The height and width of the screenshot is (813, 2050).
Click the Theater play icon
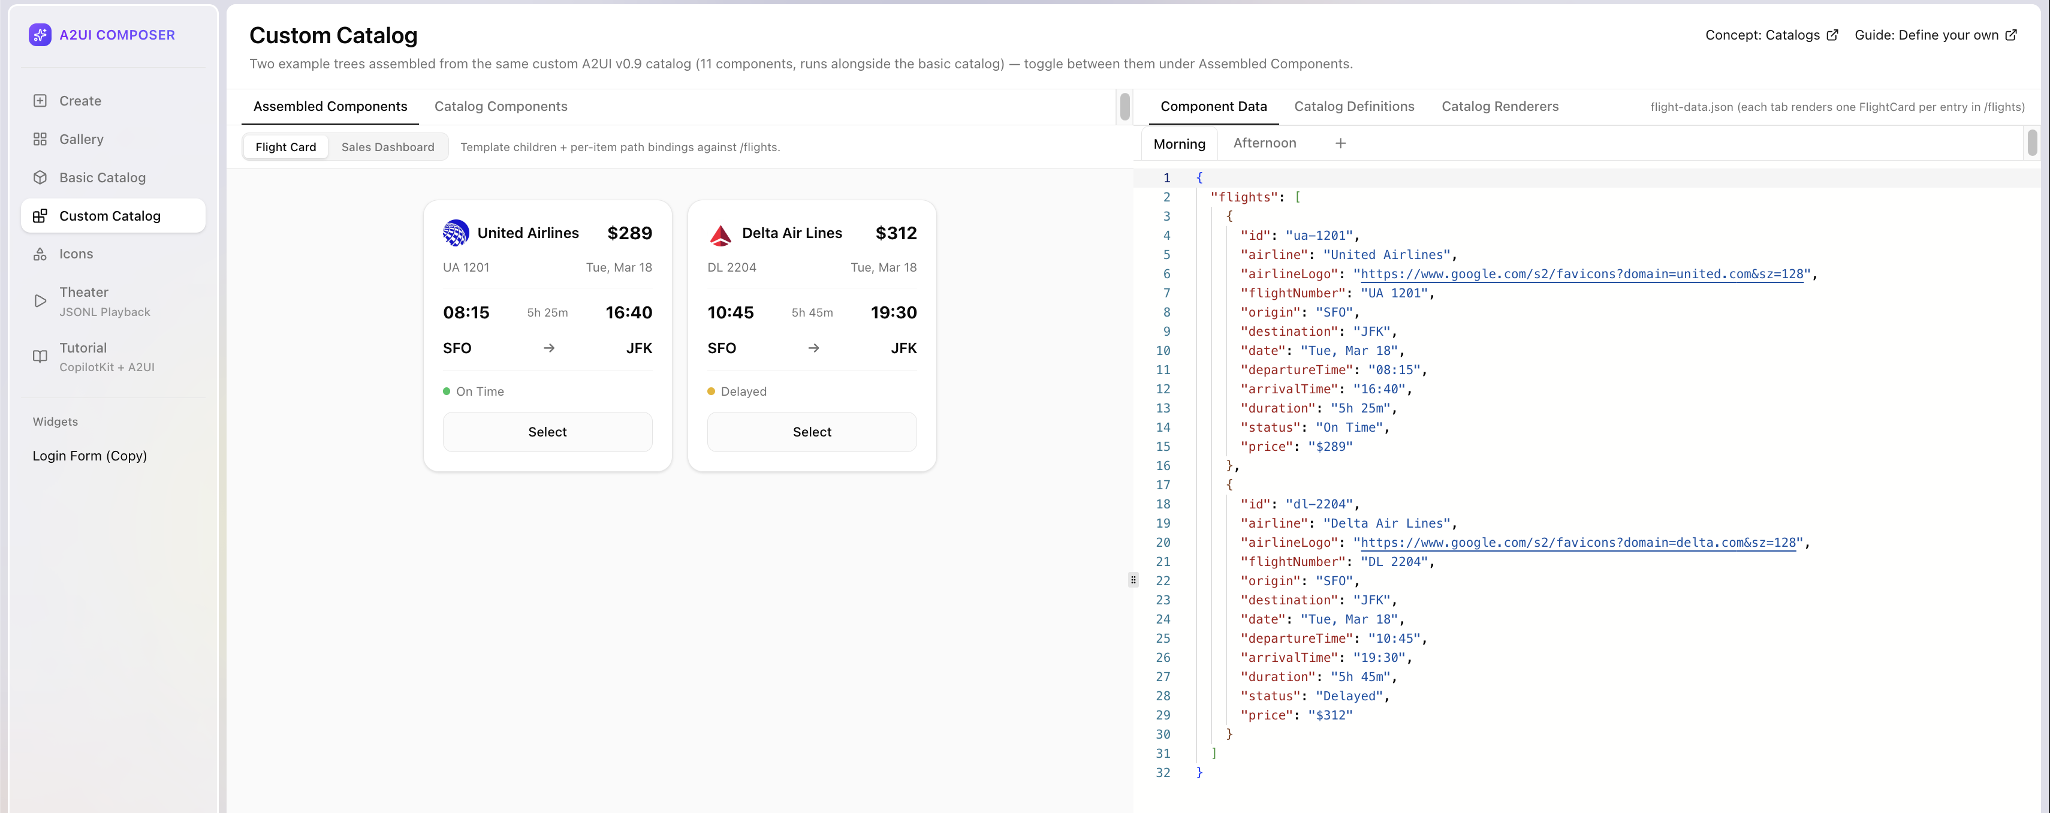click(40, 301)
